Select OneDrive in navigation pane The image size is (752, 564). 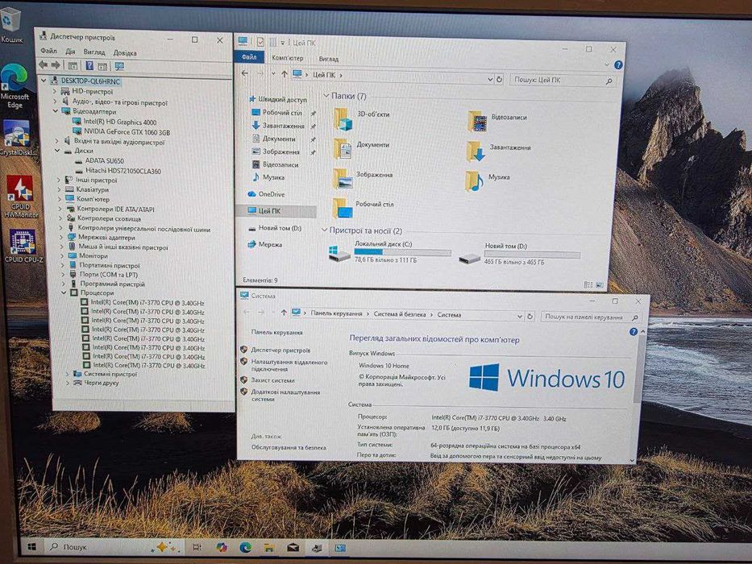pos(272,194)
